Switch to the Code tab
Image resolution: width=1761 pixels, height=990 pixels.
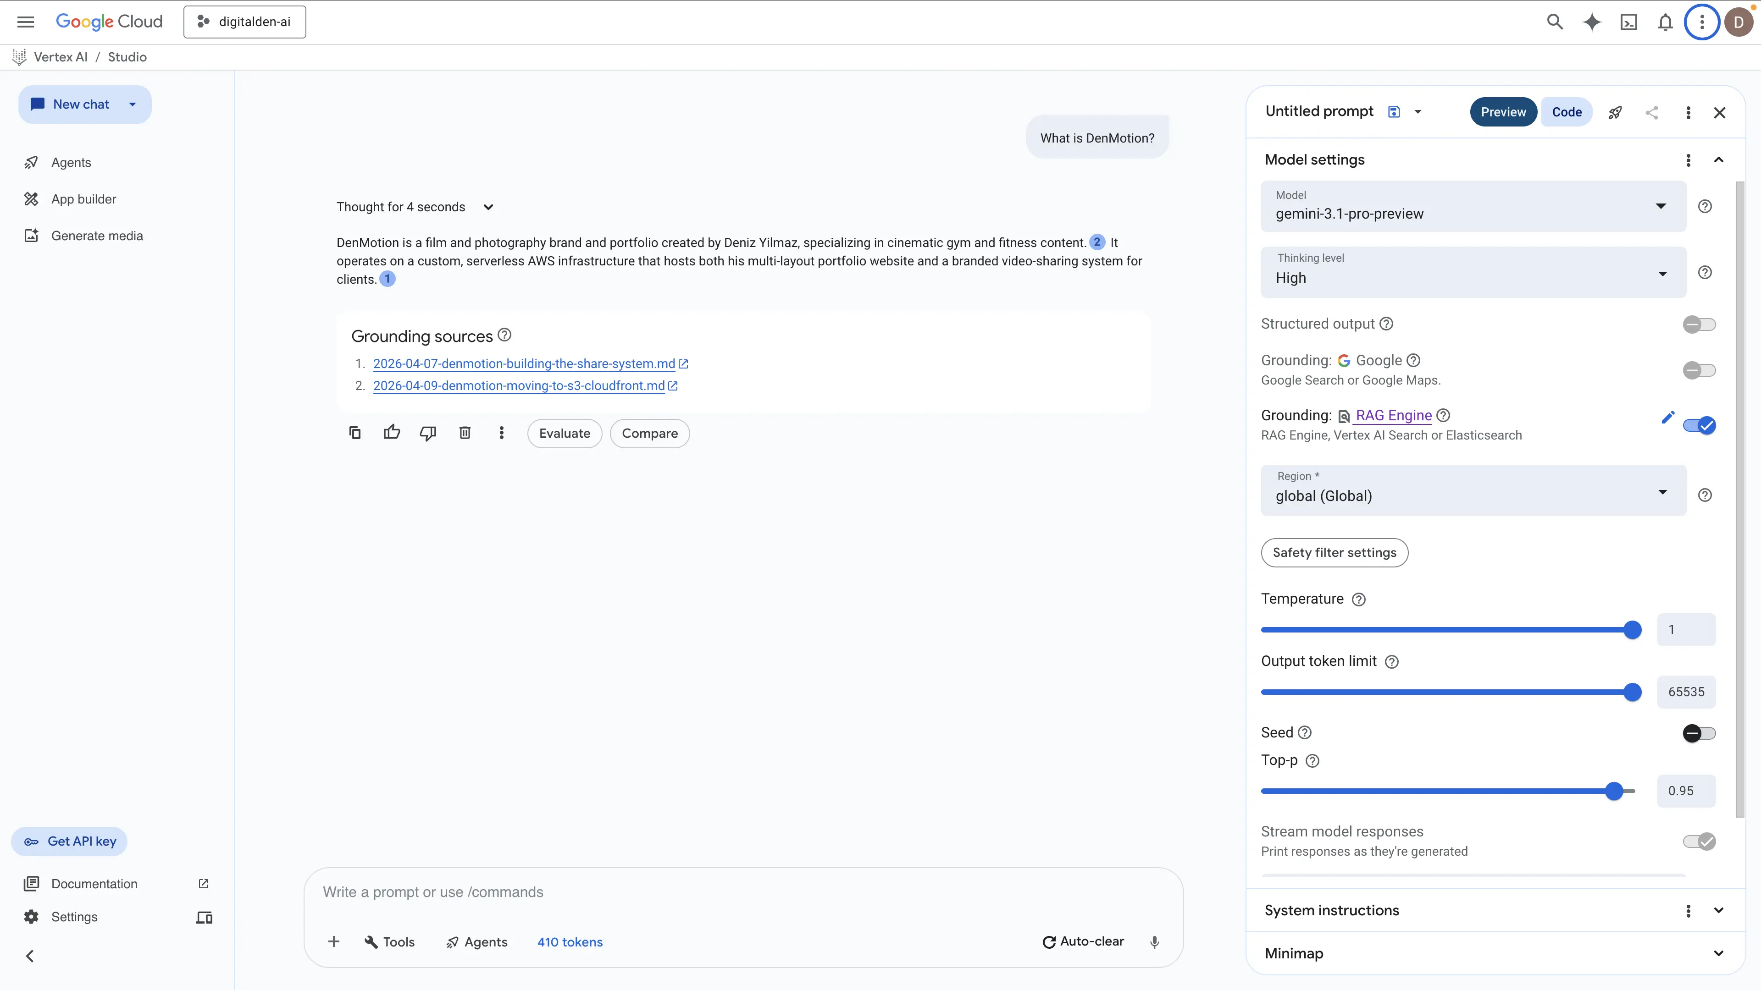click(x=1566, y=112)
